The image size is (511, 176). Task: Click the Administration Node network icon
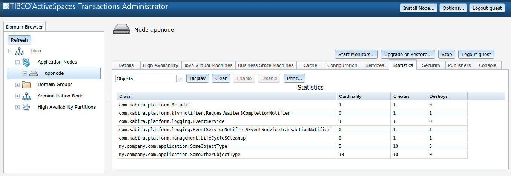pyautogui.click(x=26, y=96)
